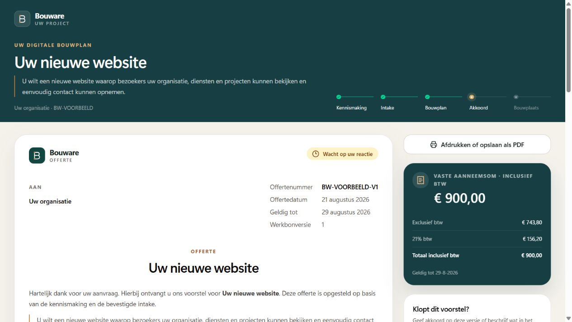Click the Geldig tot 29-8-2026 note
This screenshot has height=322, width=572.
click(x=435, y=273)
